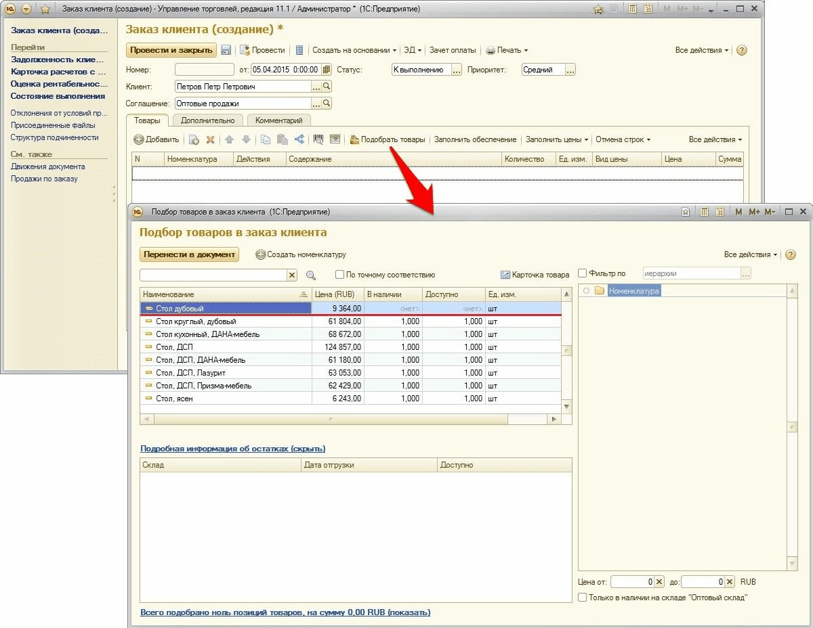This screenshot has height=628, width=813.
Task: Open help icon in product picker window
Action: coord(790,254)
